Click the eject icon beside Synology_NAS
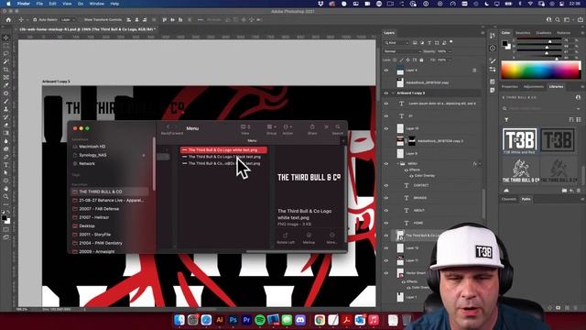This screenshot has height=330, width=586. [144, 155]
